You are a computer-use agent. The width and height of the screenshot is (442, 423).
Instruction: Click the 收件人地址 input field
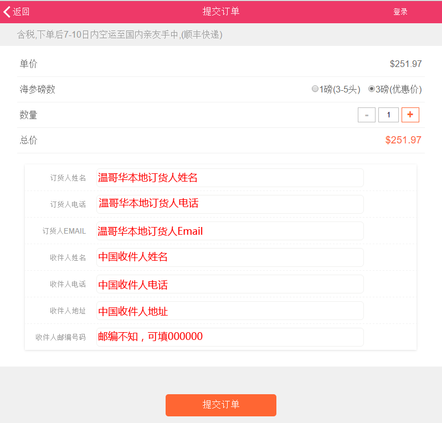coord(230,311)
